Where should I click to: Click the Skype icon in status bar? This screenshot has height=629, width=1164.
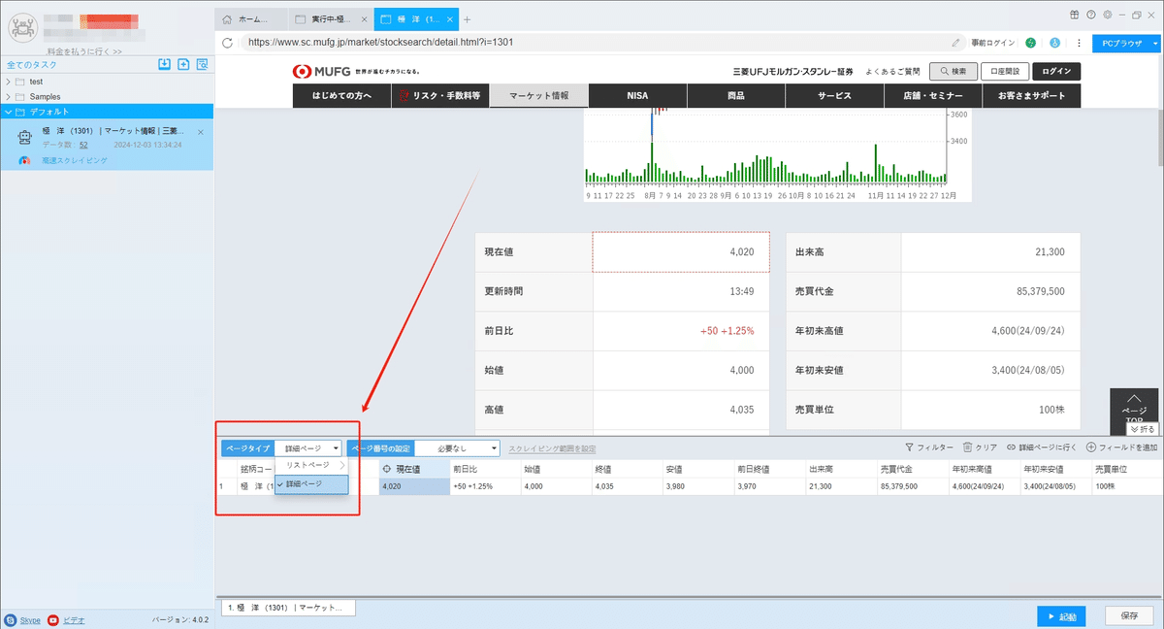tap(11, 619)
